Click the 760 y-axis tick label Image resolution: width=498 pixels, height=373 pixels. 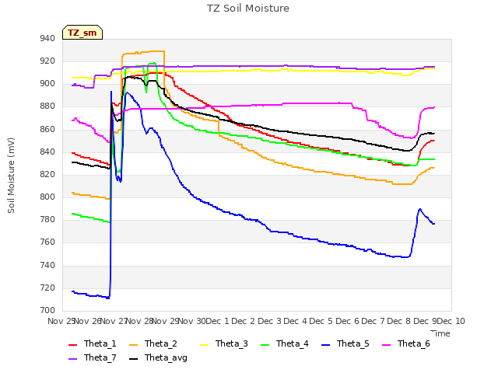[47, 242]
